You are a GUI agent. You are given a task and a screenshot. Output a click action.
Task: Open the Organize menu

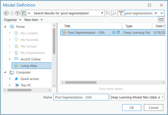tap(13, 20)
